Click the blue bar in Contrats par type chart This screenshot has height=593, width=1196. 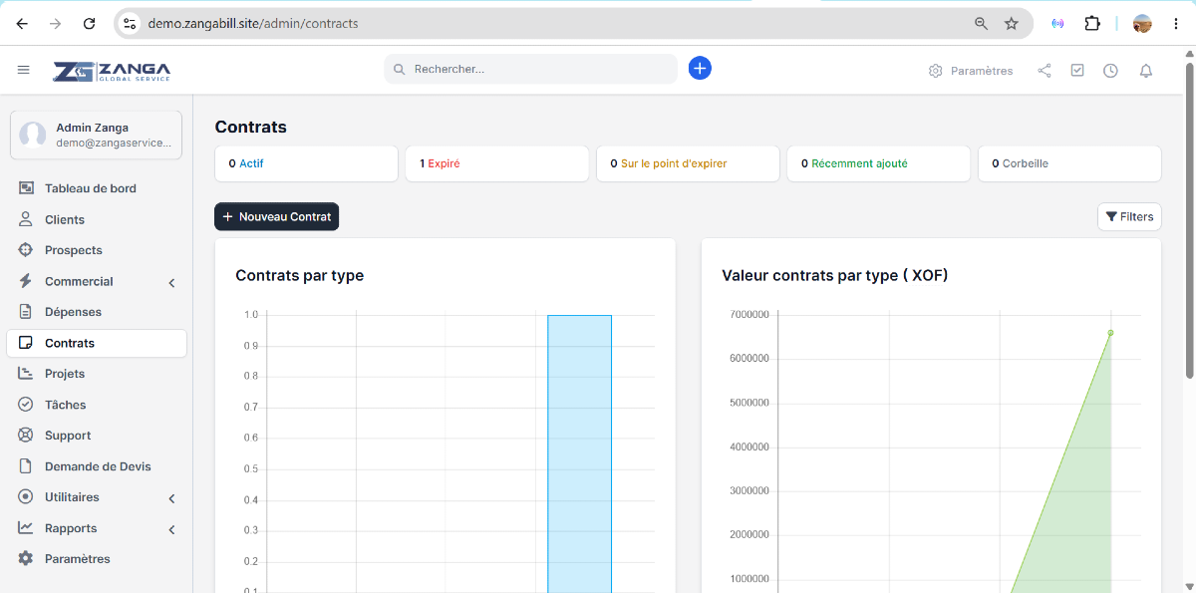click(579, 453)
